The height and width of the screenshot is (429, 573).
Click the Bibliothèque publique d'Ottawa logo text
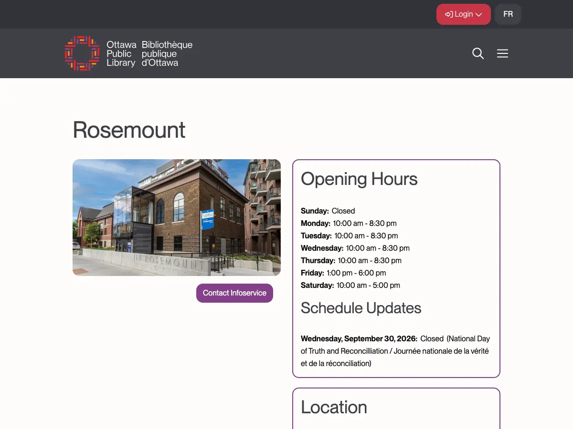[167, 53]
